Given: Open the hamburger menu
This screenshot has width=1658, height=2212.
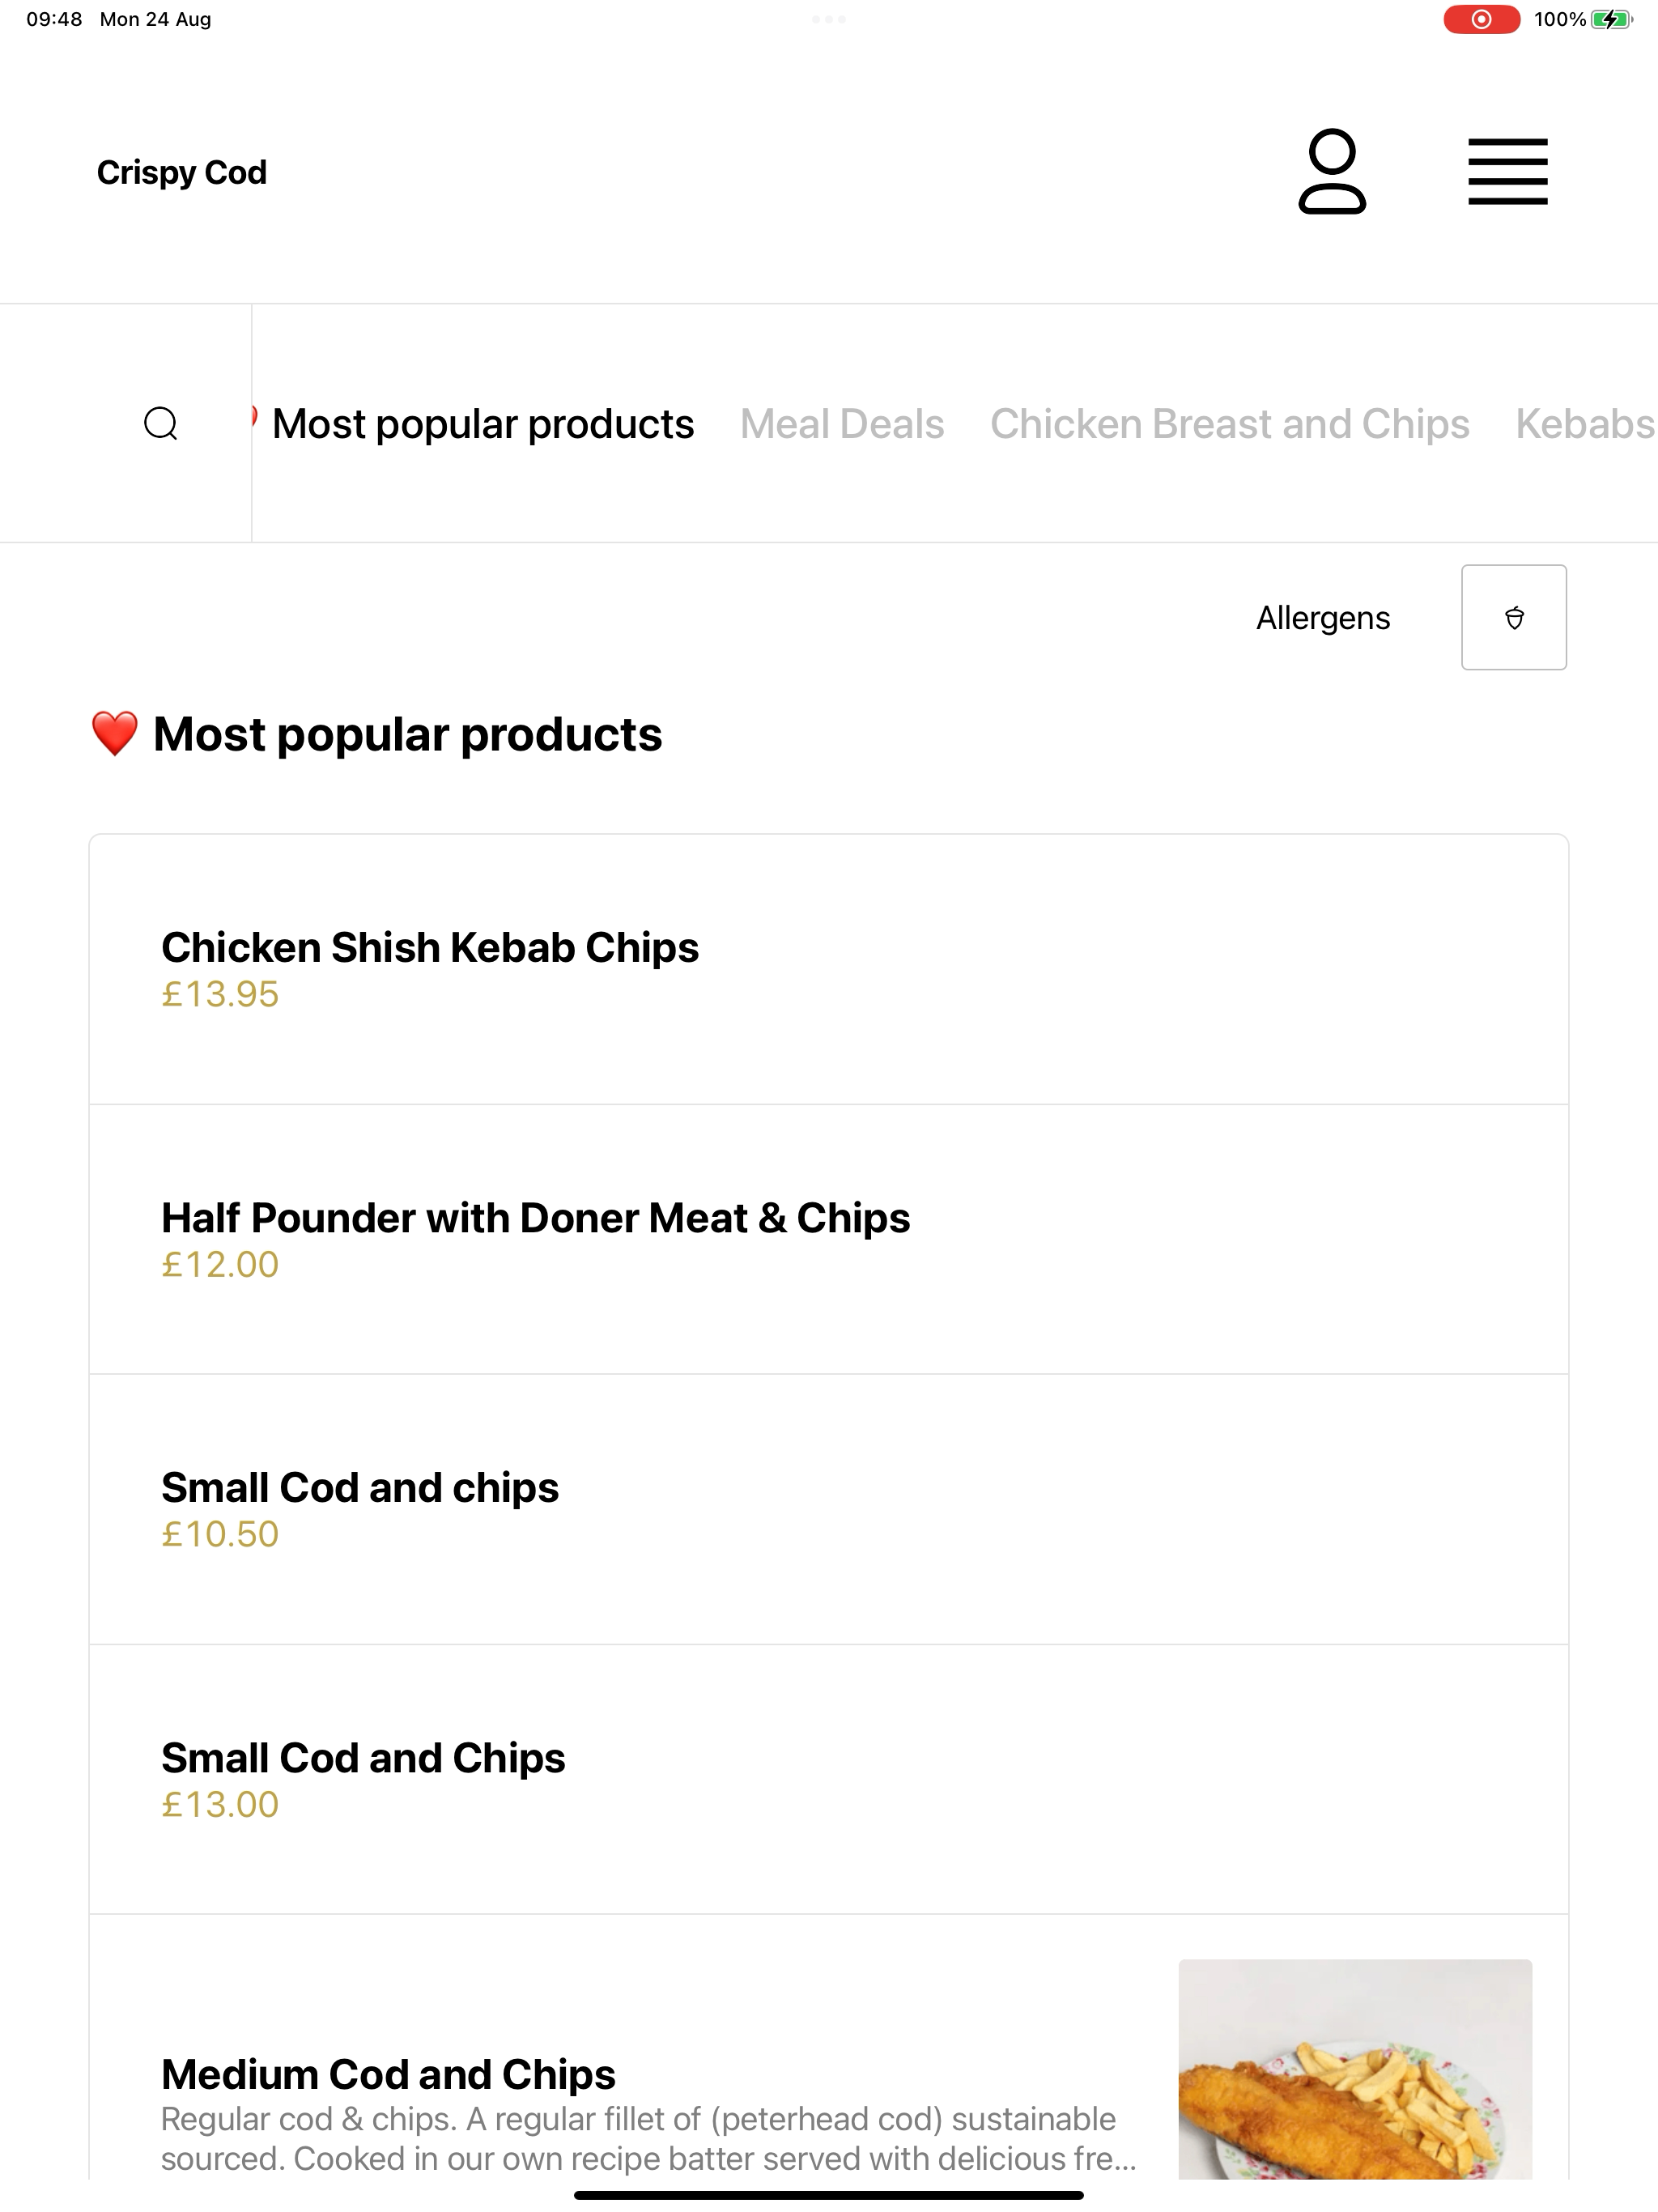Looking at the screenshot, I should coord(1508,172).
